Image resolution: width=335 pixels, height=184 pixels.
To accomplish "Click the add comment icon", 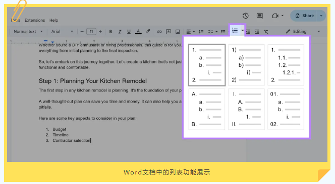I will (x=169, y=32).
